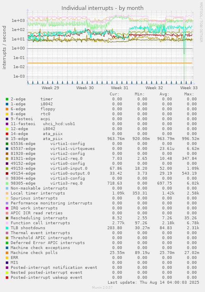Click the Week 33 axis label
The image size is (205, 292).
189,88
